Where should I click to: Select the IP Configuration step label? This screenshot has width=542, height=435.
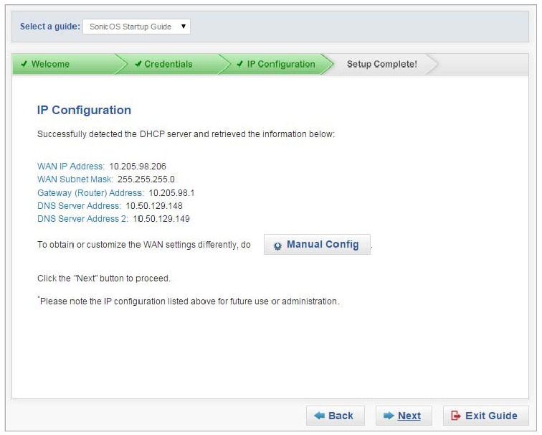(281, 65)
